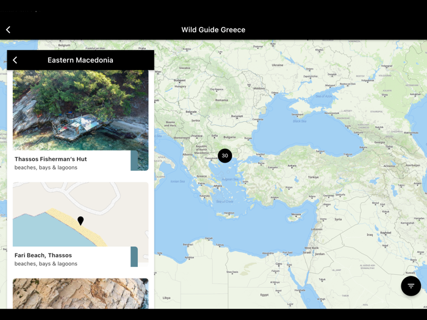The height and width of the screenshot is (320, 427).
Task: Open the Fari Beach map preview
Action: point(81,215)
